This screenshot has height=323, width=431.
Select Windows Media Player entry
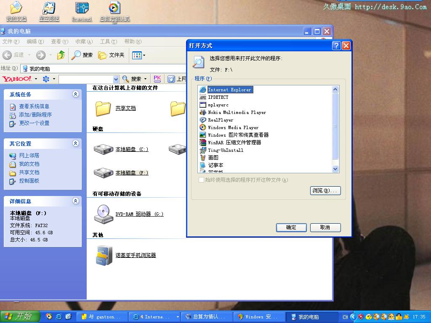coord(233,127)
